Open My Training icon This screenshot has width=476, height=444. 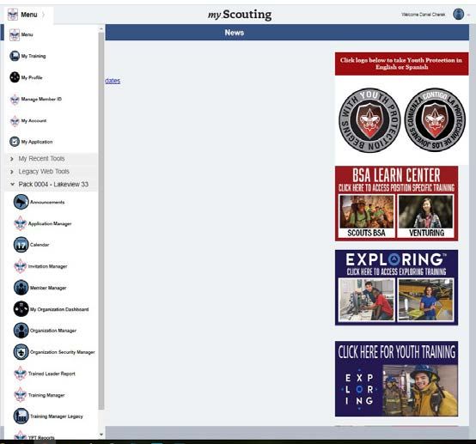15,56
